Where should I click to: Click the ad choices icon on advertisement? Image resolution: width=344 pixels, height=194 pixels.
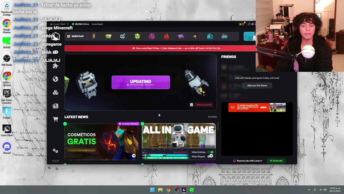284,104
